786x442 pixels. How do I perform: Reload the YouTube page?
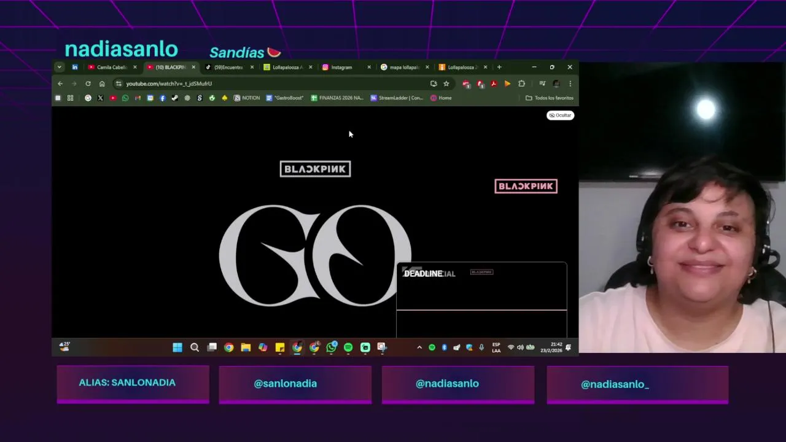pos(88,83)
